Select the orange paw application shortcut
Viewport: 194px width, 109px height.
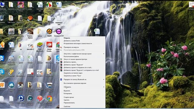click(30, 18)
